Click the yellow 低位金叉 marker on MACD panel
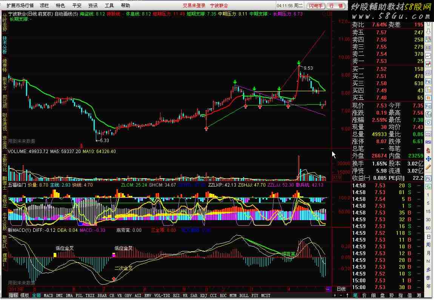 (x=55, y=255)
